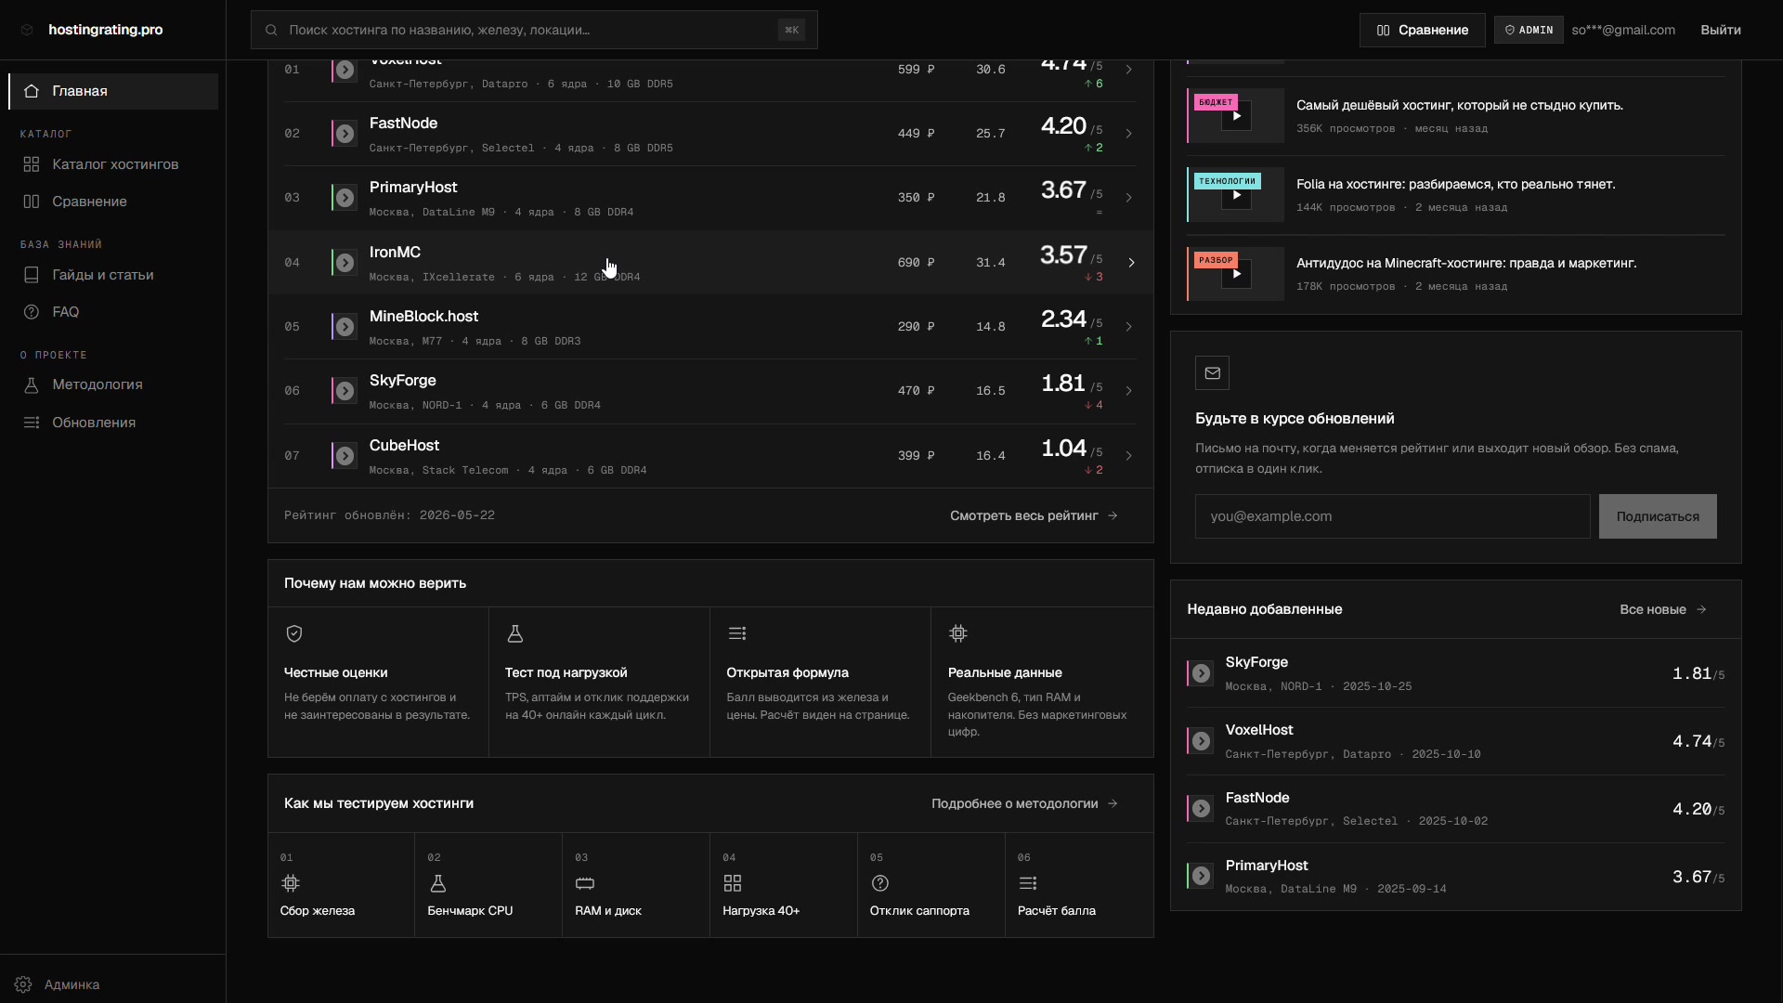The width and height of the screenshot is (1783, 1003).
Task: Click the Гайды и статьи book icon
Action: 32,275
